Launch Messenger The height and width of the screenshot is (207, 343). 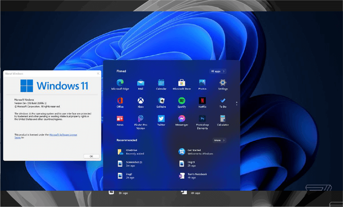(x=182, y=121)
